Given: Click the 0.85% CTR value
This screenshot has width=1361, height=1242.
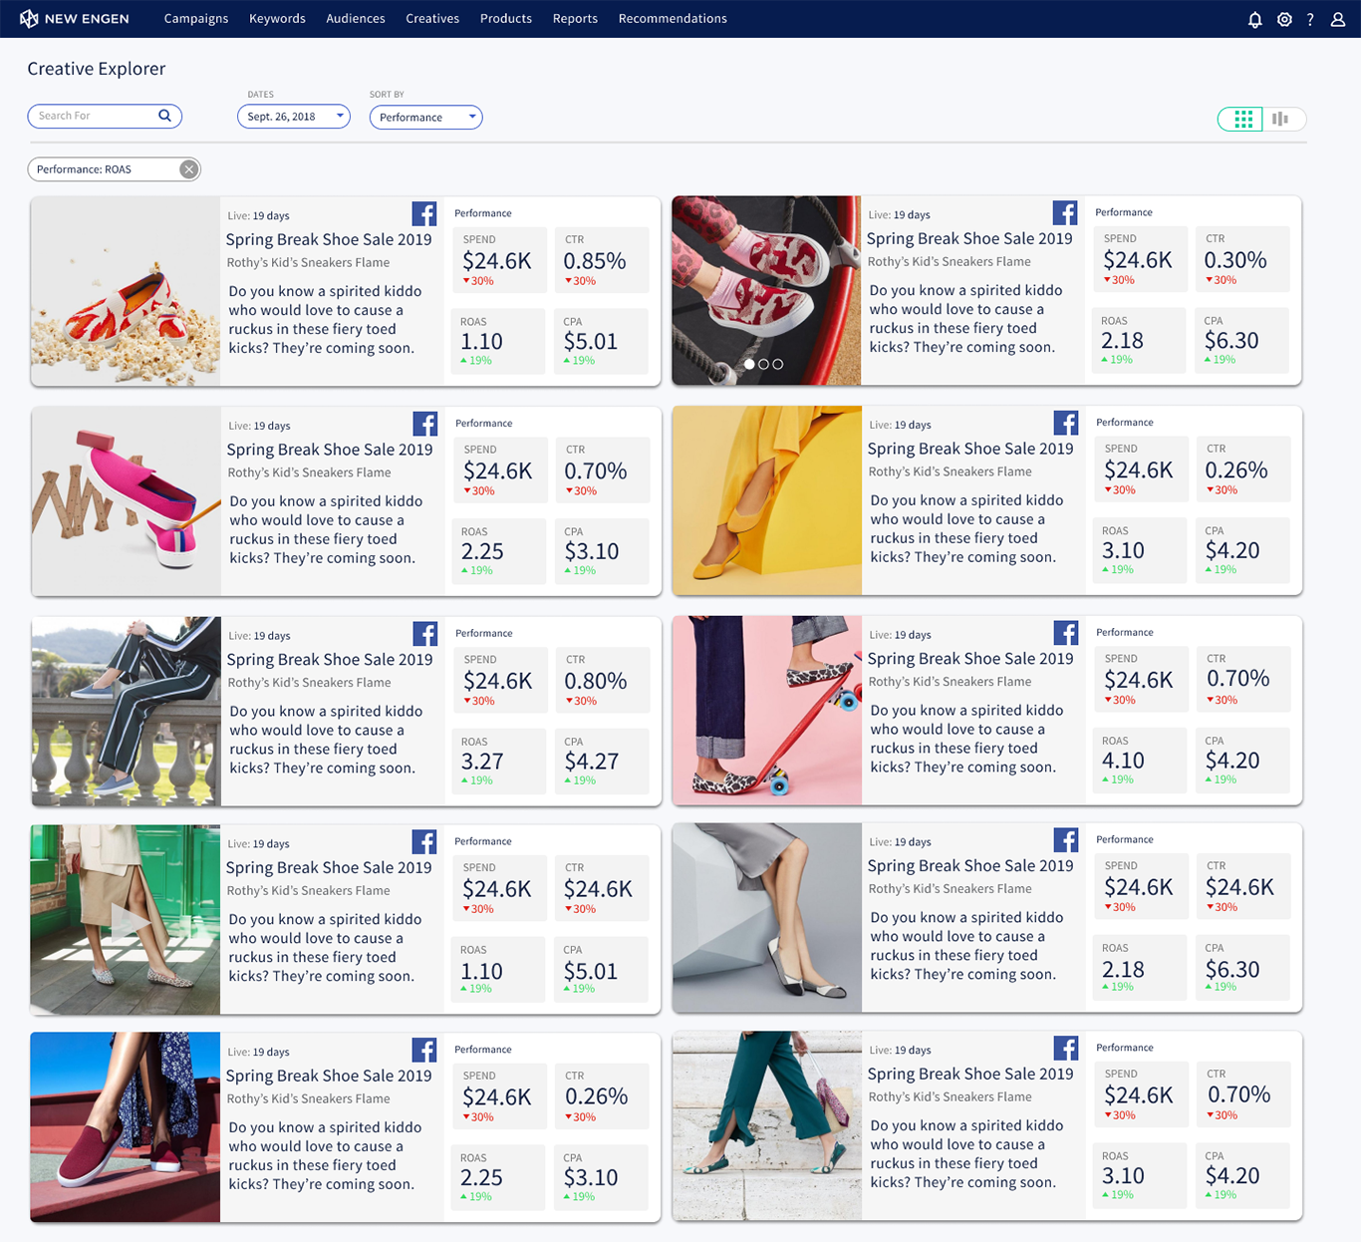Looking at the screenshot, I should point(595,261).
